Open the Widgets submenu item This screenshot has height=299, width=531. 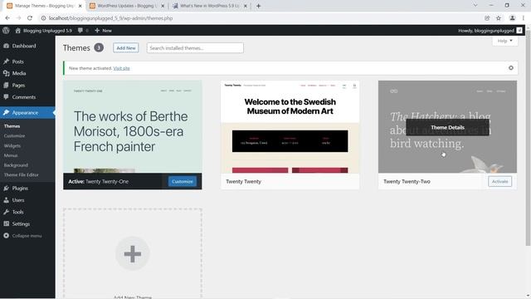click(x=12, y=145)
